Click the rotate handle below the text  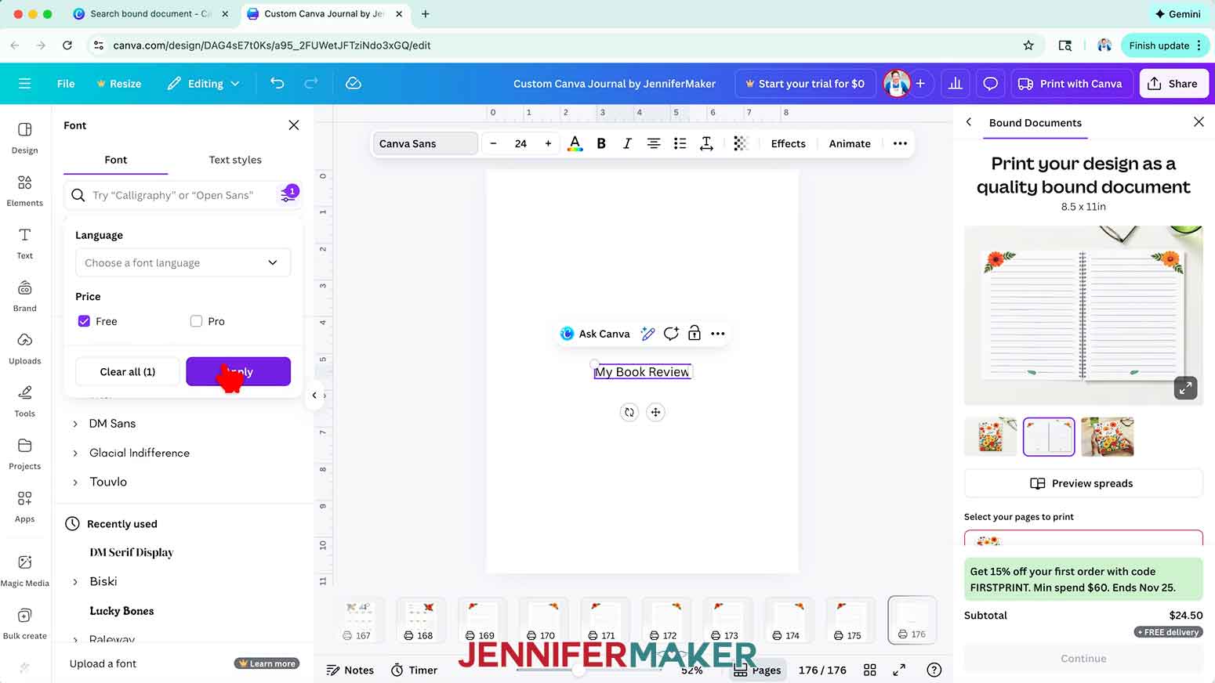(x=629, y=412)
